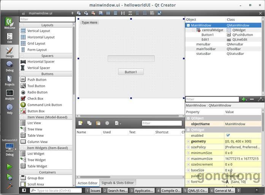
Task: Apply form layout from toolbar
Action: (x=137, y=13)
